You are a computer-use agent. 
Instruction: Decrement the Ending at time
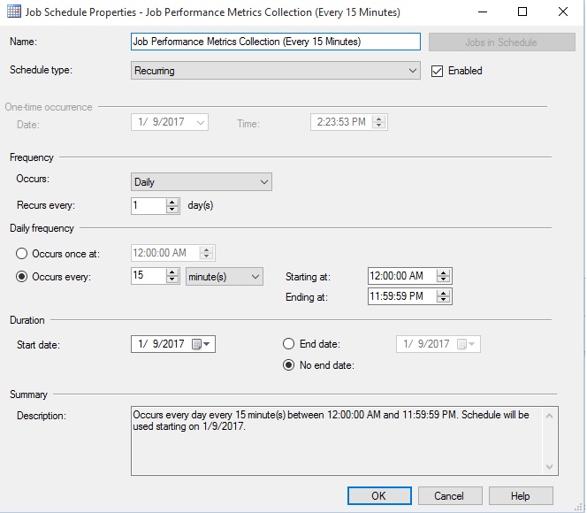click(x=443, y=300)
